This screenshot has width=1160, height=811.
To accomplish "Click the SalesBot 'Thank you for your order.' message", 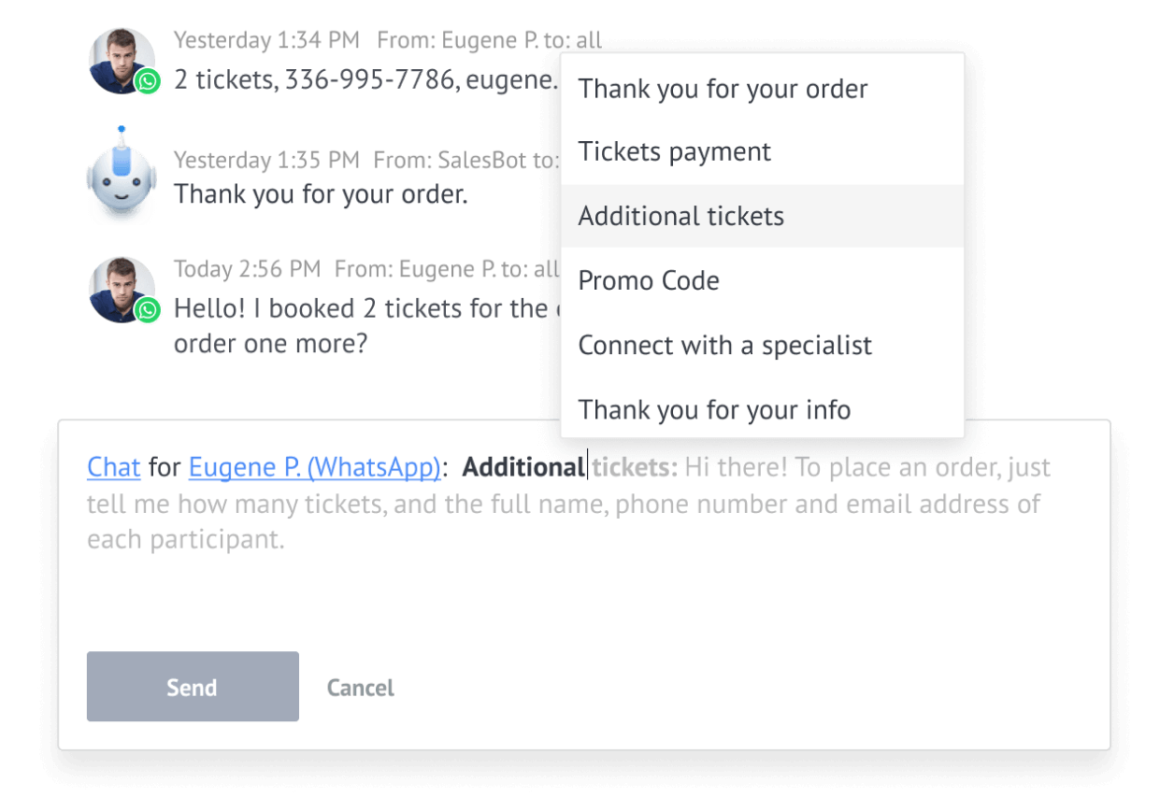I will click(x=321, y=194).
